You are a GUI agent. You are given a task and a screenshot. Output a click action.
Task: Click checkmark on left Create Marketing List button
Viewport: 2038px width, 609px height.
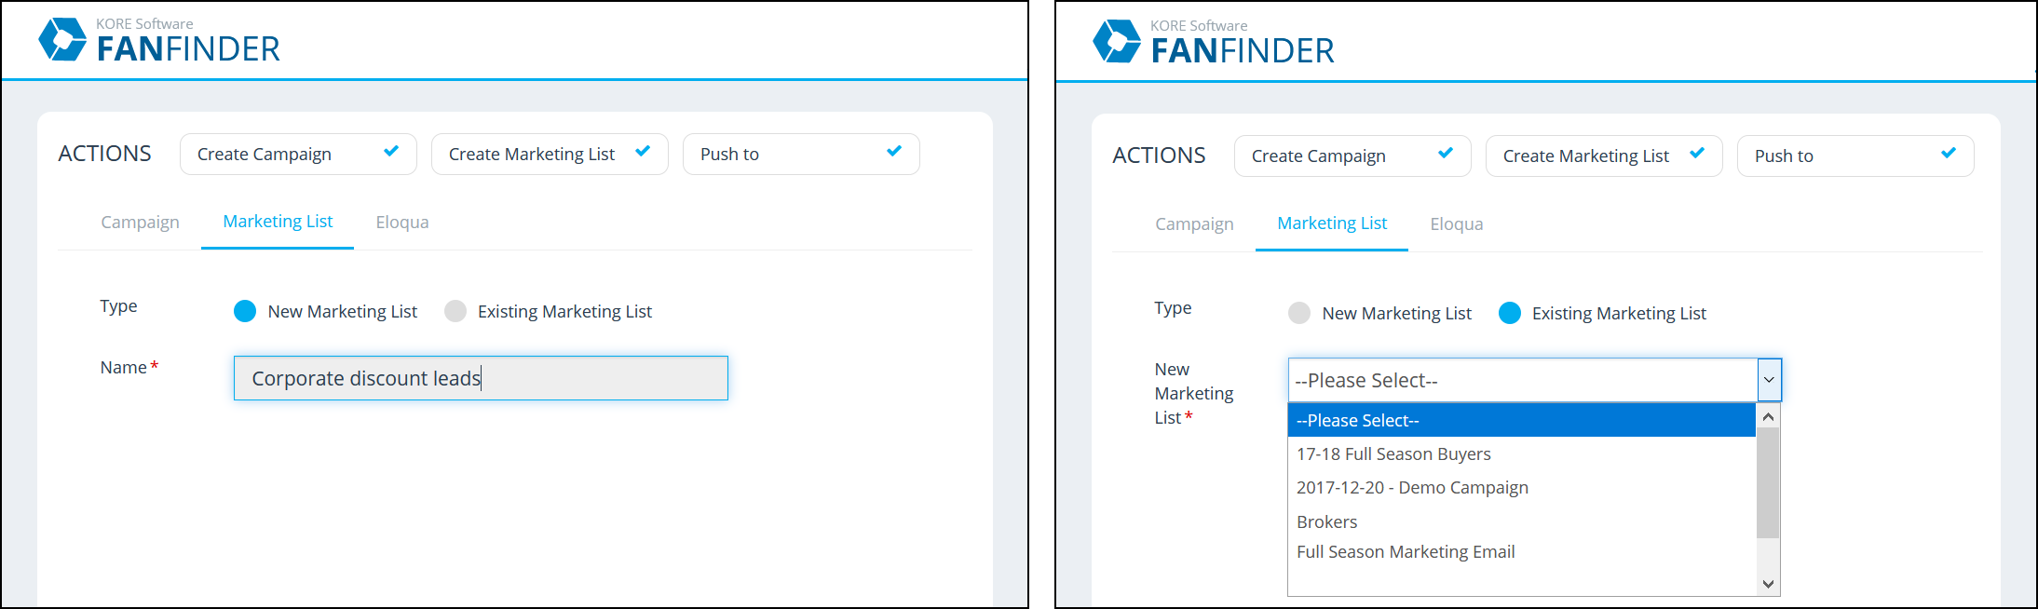point(643,151)
